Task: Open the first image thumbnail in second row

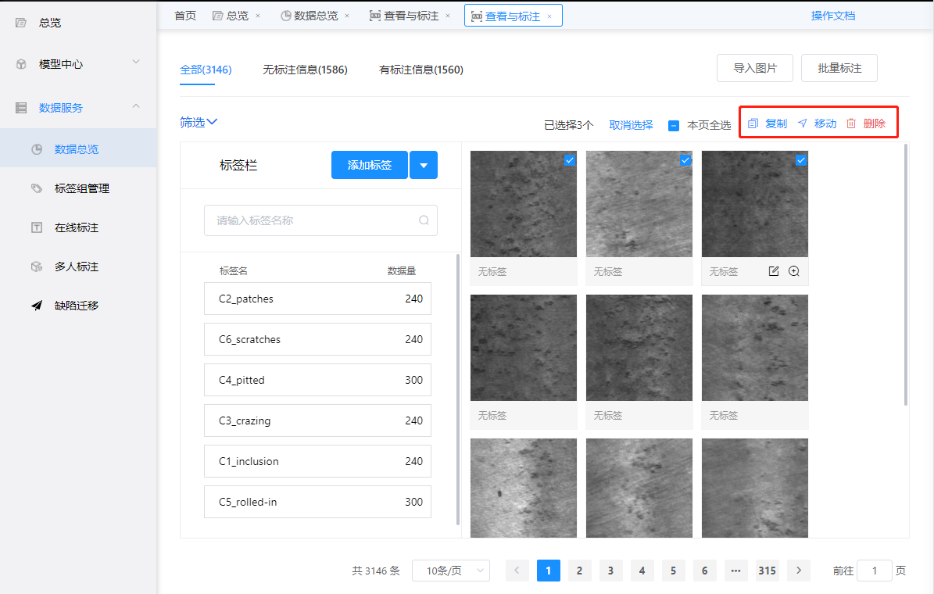Action: [x=524, y=348]
